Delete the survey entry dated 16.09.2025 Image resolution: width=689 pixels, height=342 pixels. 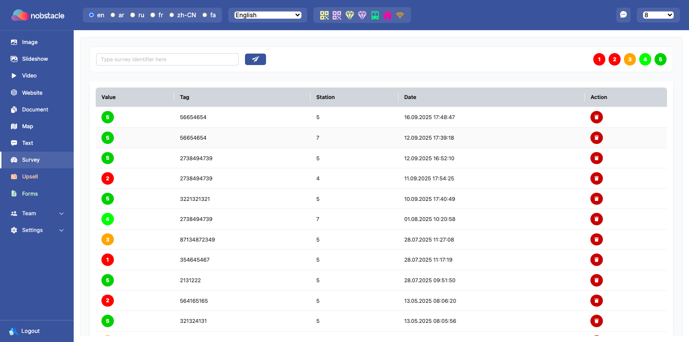click(x=596, y=117)
